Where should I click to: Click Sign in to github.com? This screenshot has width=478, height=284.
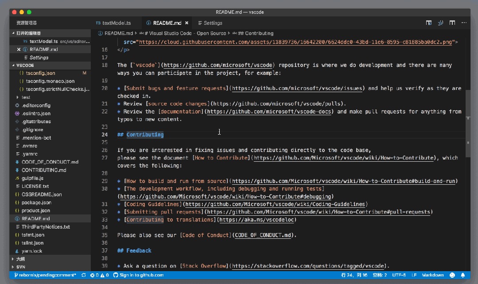pyautogui.click(x=138, y=275)
